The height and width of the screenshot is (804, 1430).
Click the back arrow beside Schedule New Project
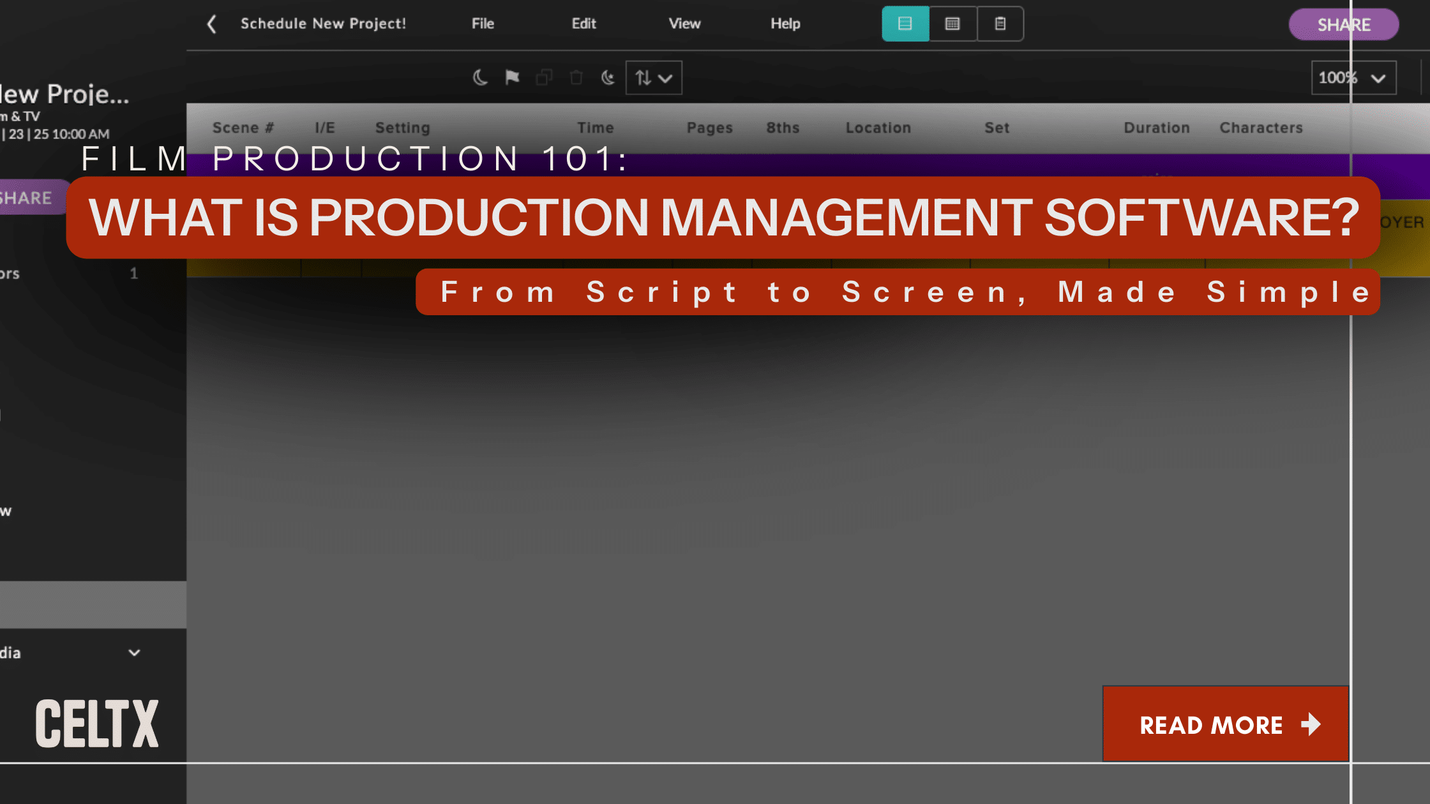(212, 24)
